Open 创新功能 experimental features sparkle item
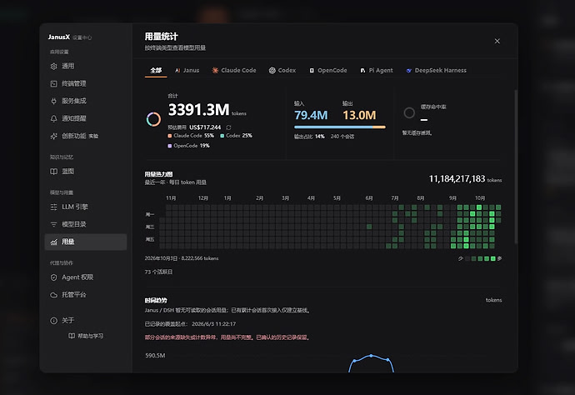The height and width of the screenshot is (395, 575). click(x=86, y=136)
